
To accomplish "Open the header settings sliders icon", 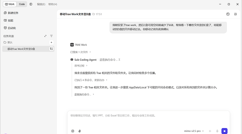I will pos(235,14).
